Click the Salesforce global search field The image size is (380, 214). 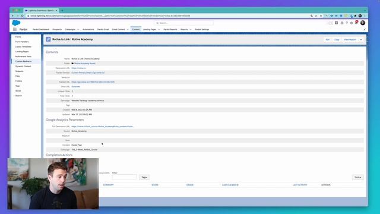(183, 23)
